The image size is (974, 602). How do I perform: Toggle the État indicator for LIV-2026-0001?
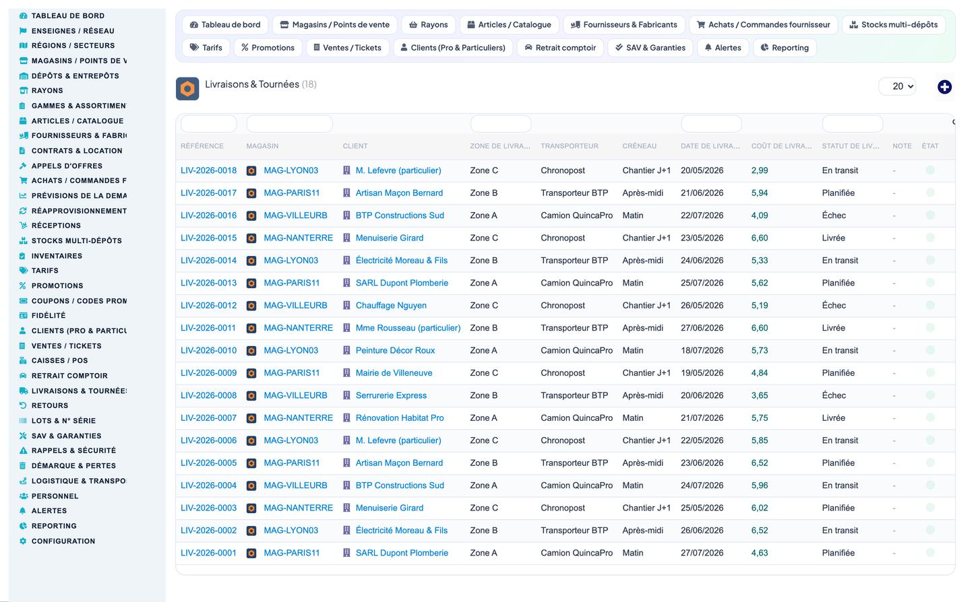(930, 553)
